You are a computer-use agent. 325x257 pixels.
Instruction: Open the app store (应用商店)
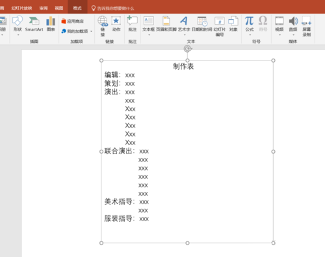pyautogui.click(x=72, y=21)
